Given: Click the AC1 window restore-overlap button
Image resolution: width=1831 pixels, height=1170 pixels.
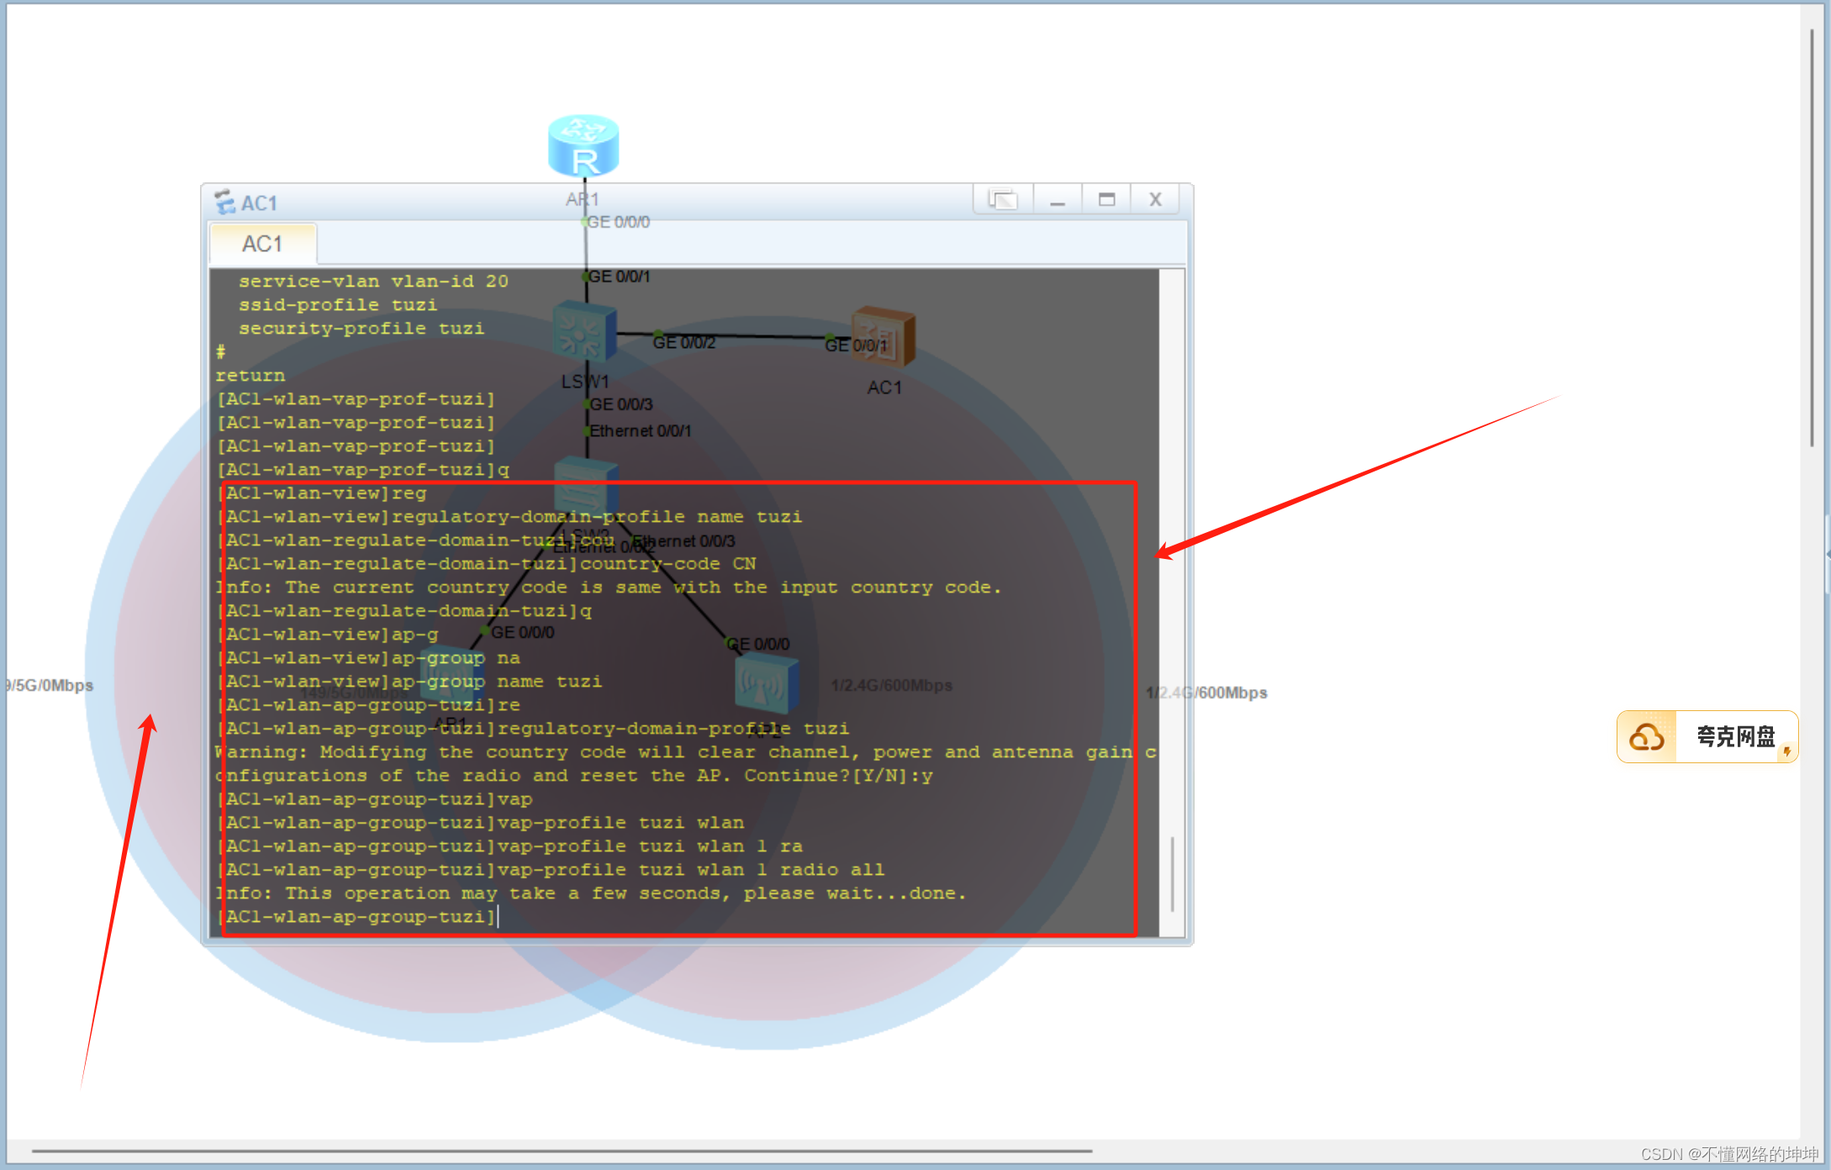Looking at the screenshot, I should pos(1002,200).
